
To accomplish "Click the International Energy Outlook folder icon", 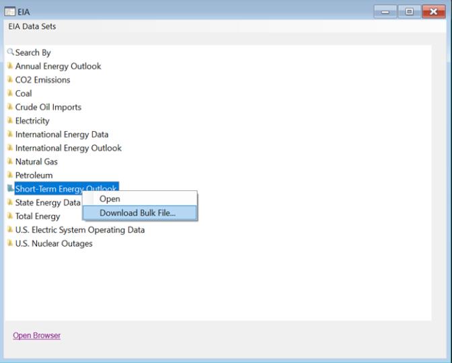I will coord(10,148).
